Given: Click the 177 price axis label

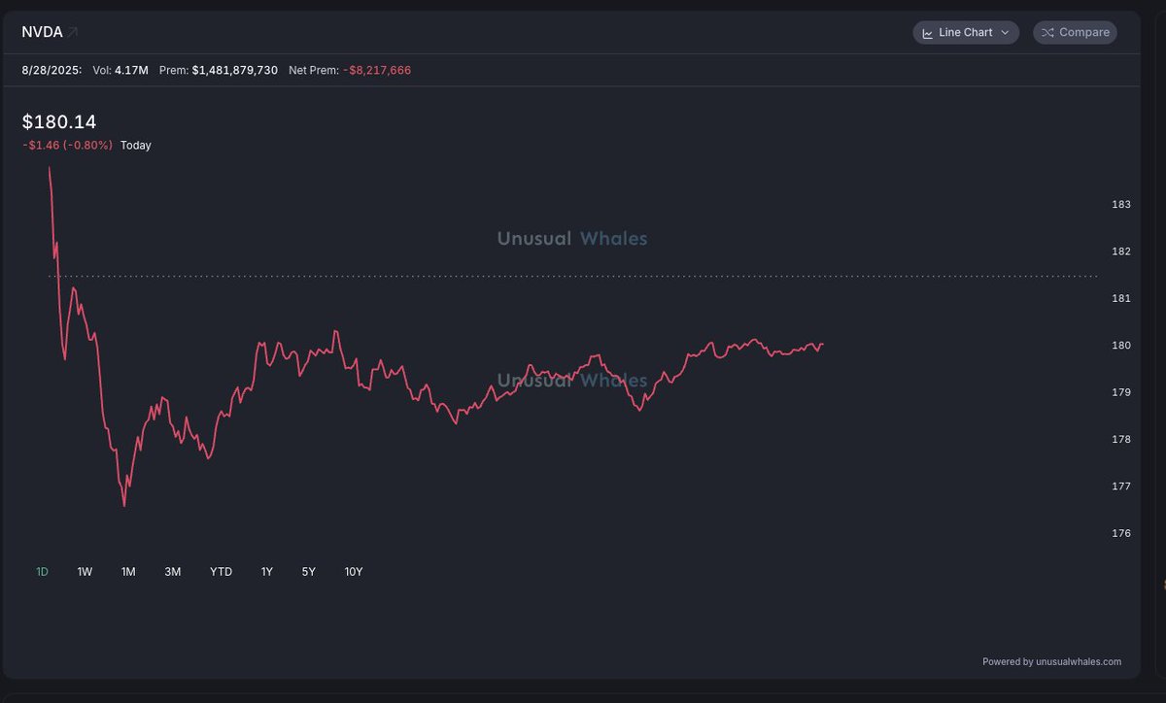Looking at the screenshot, I should click(x=1120, y=486).
